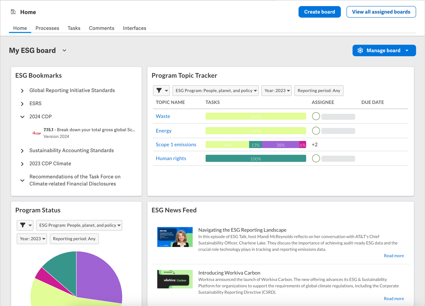Click the +2 assignees indicator for Scope 1 emissions
The image size is (425, 306).
click(x=314, y=145)
